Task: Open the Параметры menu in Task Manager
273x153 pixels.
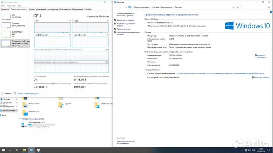Action: coord(11,6)
